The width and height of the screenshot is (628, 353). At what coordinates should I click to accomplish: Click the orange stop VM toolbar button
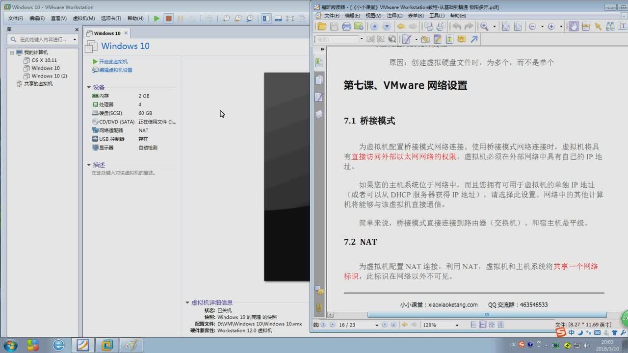click(168, 18)
